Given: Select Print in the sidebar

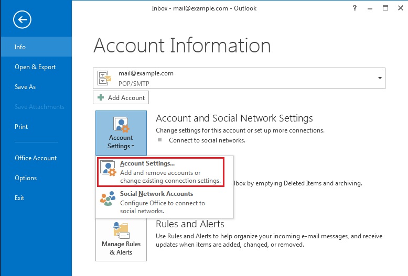Looking at the screenshot, I should click(x=36, y=127).
